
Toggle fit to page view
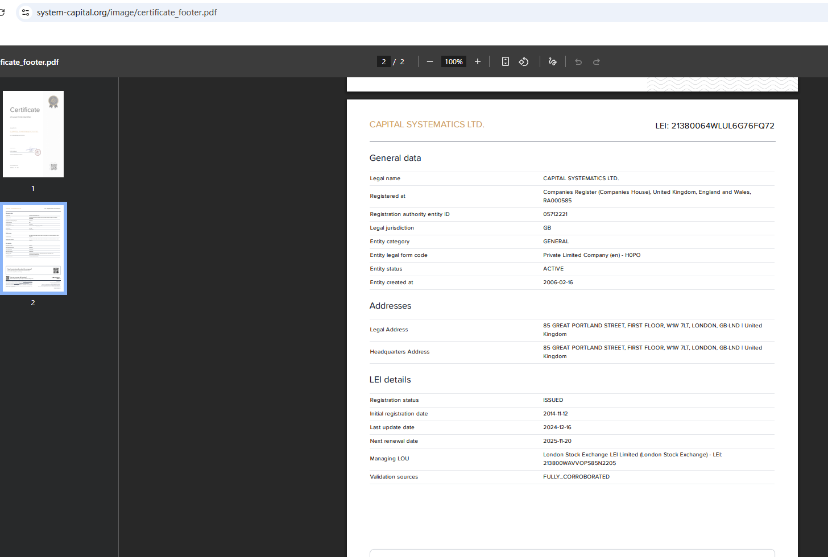click(x=505, y=61)
